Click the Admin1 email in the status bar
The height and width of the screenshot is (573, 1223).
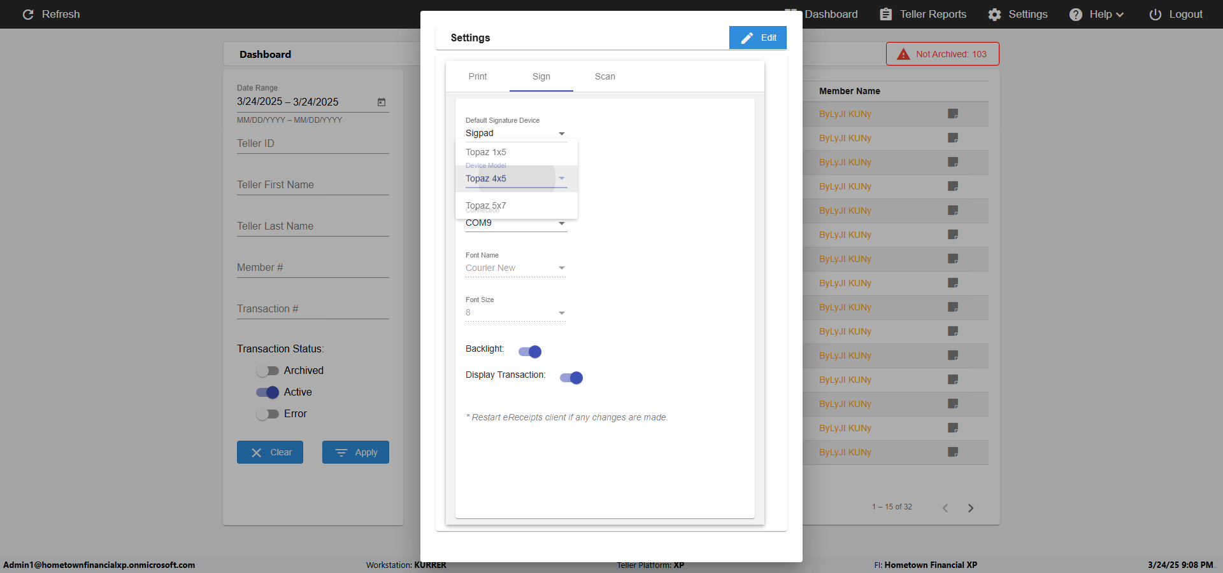click(x=99, y=565)
